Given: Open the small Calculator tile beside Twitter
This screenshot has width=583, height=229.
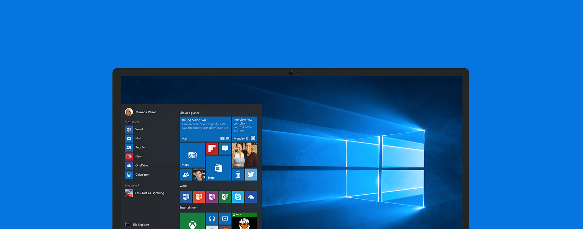Looking at the screenshot, I should [238, 175].
